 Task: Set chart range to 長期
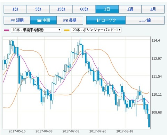point(70,21)
